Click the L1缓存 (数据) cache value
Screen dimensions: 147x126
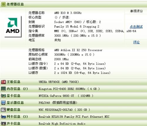coord(80,68)
